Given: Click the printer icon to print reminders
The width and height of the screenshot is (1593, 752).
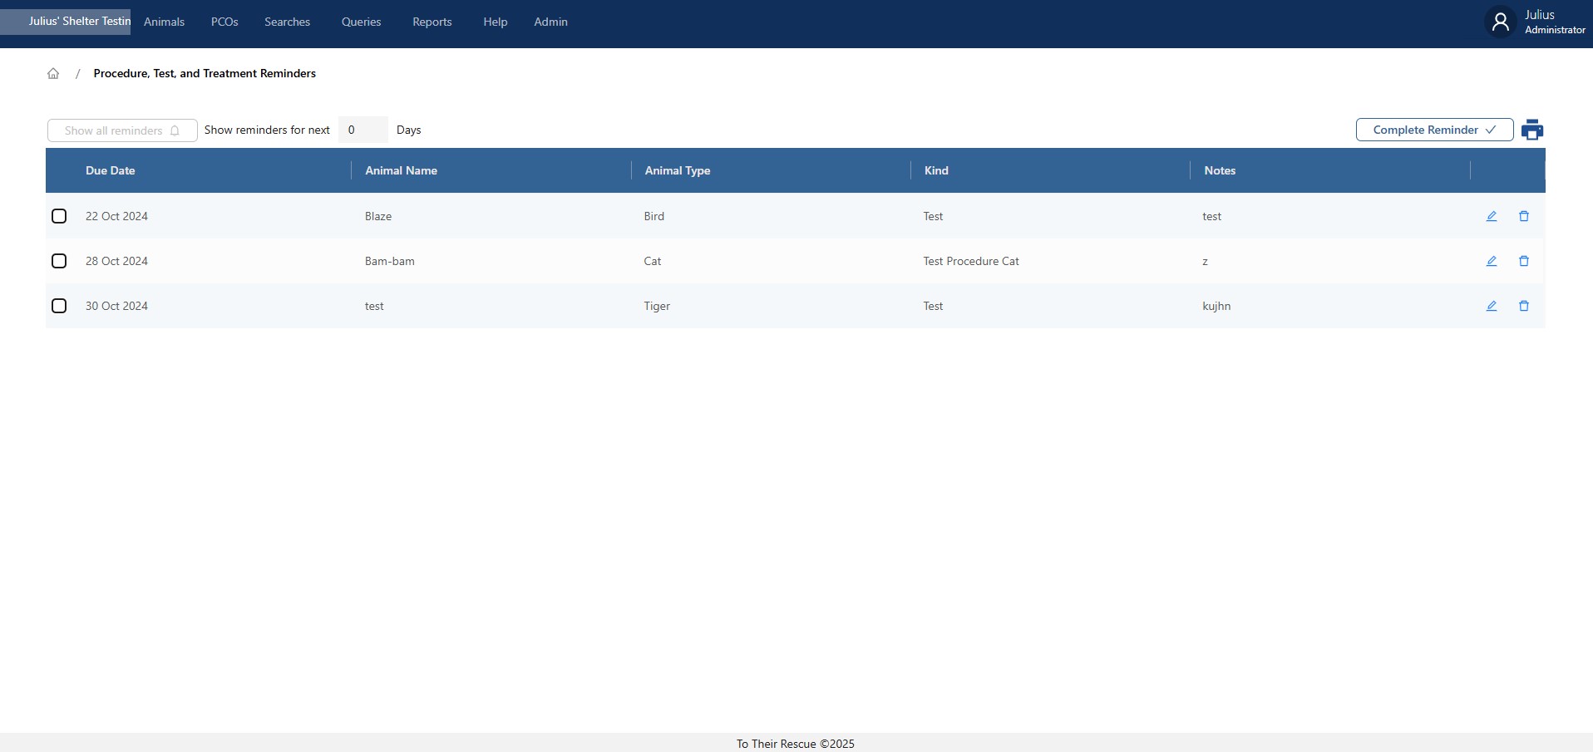Looking at the screenshot, I should pos(1531,130).
